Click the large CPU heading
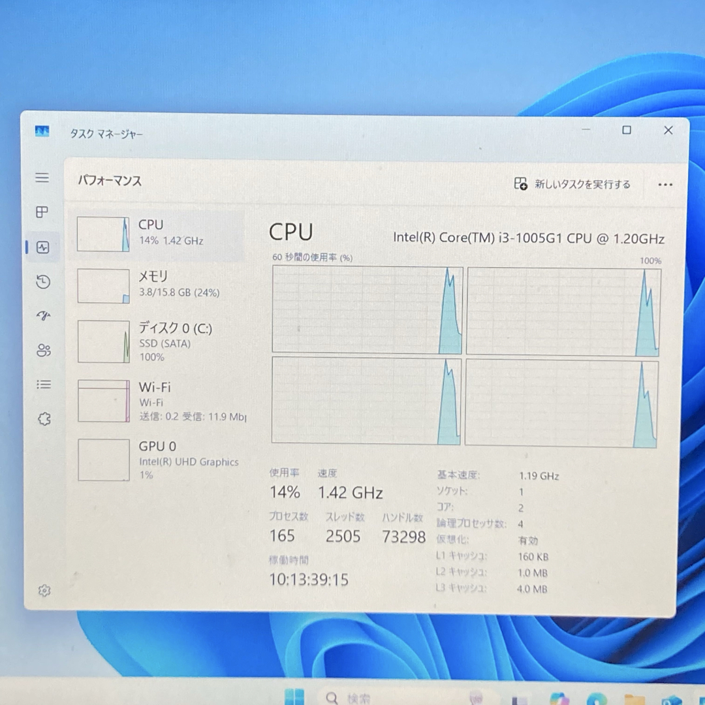 290,232
